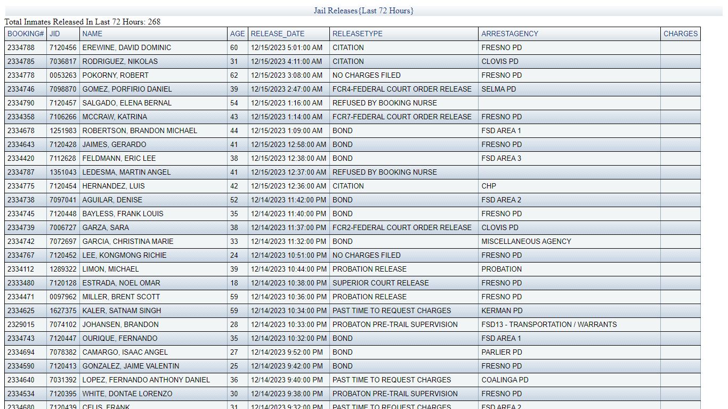Click NO CHARGES FILED cell for Pokorny
This screenshot has height=409, width=728.
pos(404,75)
